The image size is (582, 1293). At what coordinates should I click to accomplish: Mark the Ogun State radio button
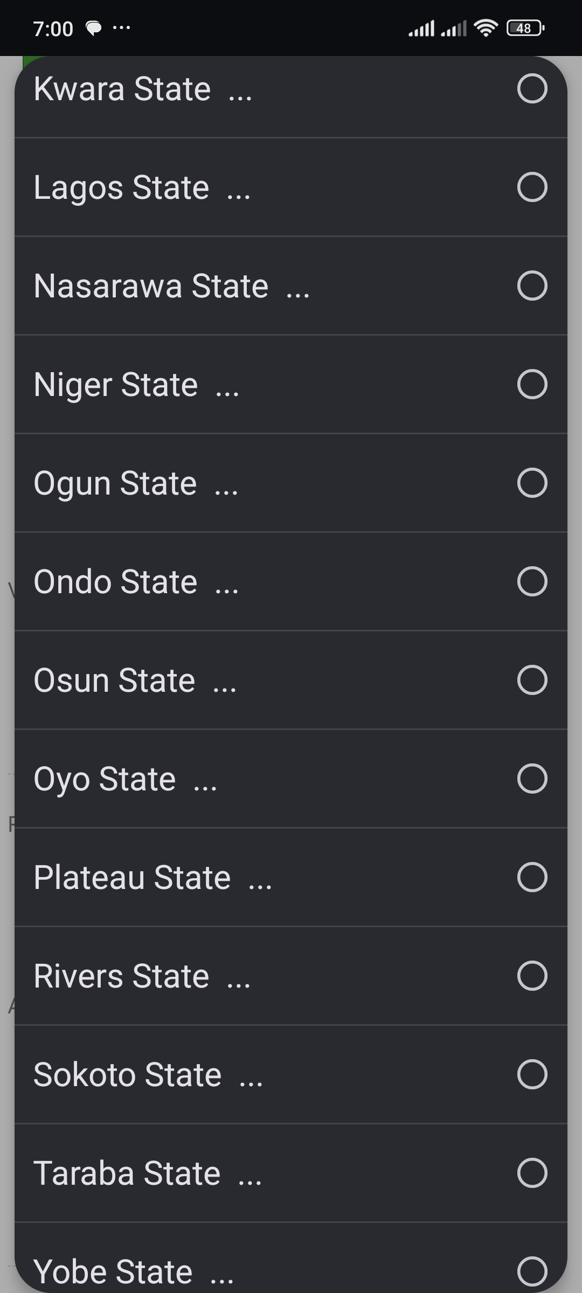pos(532,483)
